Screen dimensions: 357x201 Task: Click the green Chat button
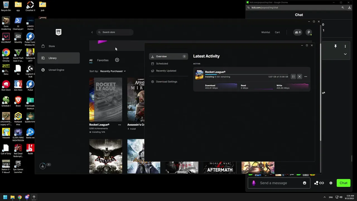(343, 183)
